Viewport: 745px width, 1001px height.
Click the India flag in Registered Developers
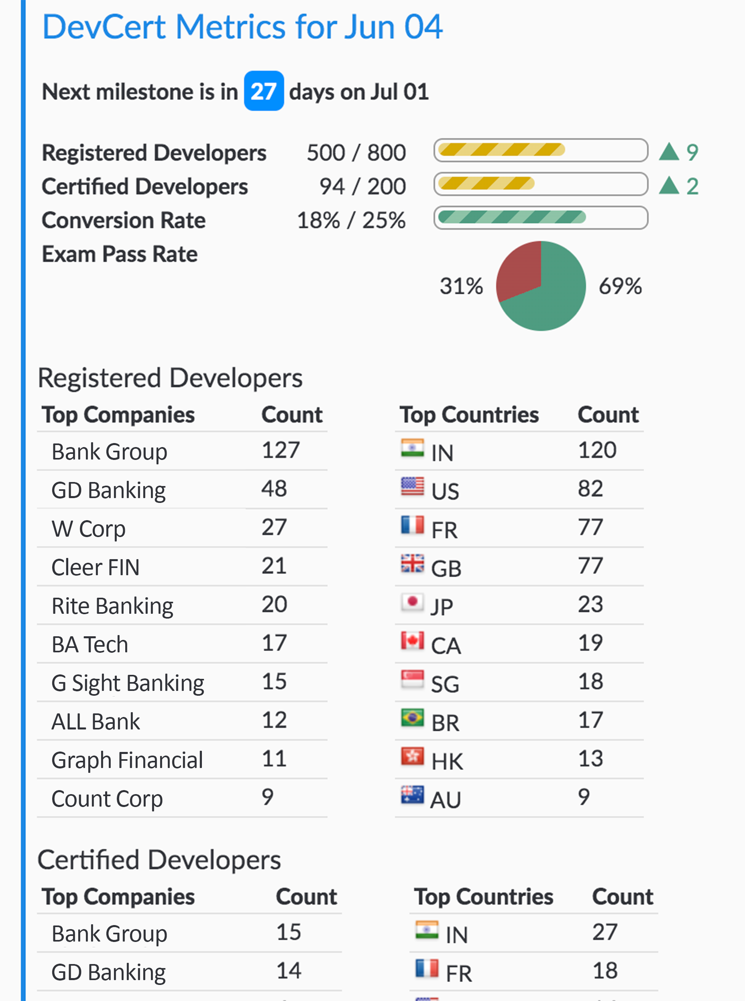click(412, 448)
